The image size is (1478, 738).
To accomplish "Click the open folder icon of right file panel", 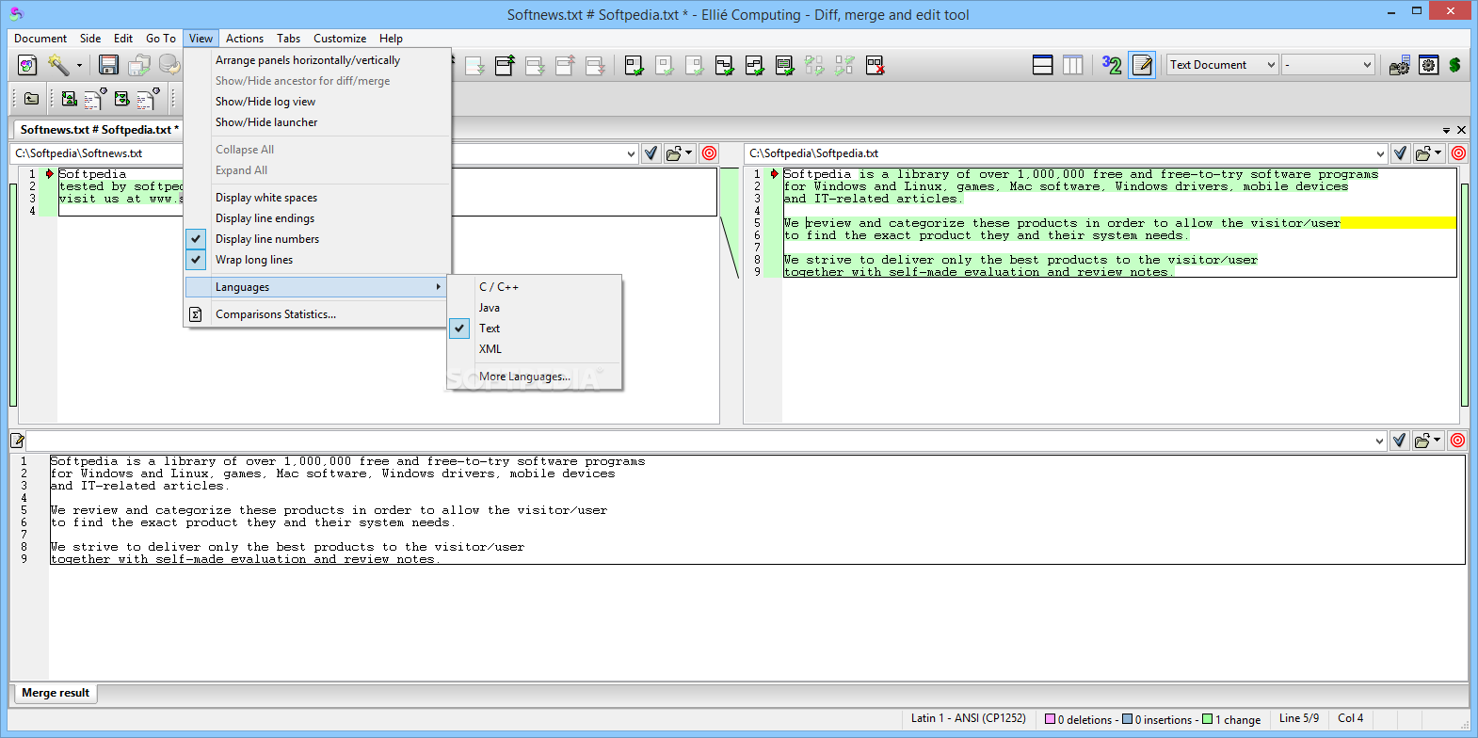I will coord(1423,153).
